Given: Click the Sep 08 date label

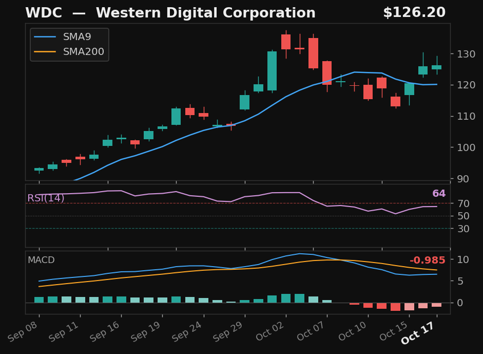Looking at the screenshot, I should (23, 331).
